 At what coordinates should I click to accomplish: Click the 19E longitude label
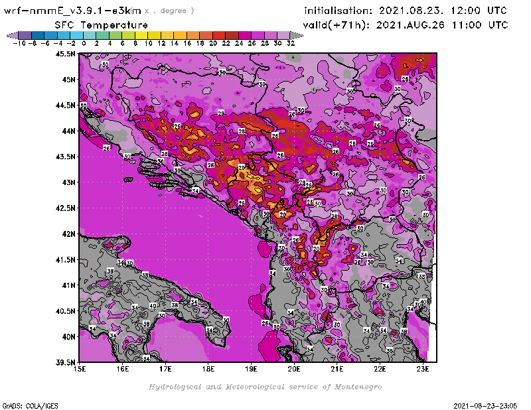251,369
